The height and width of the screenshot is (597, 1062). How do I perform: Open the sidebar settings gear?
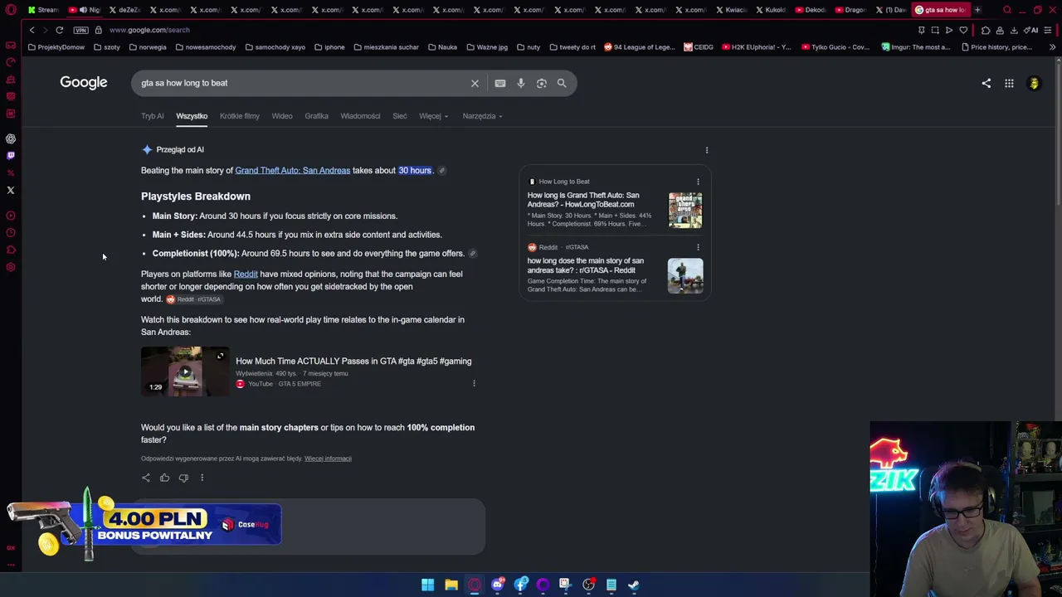click(11, 267)
